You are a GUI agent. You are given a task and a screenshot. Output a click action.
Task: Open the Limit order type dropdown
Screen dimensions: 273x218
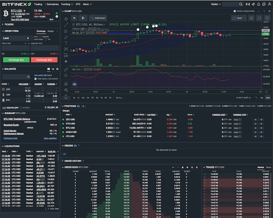click(16, 38)
